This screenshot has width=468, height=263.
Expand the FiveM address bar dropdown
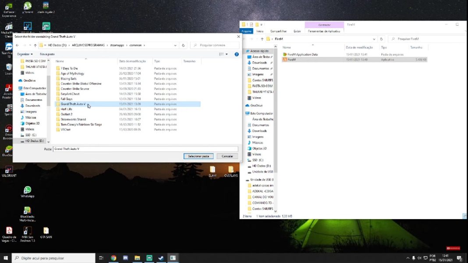click(374, 39)
